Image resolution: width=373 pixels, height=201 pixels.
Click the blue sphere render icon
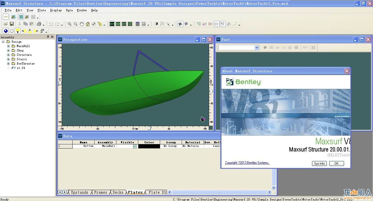(x=6, y=31)
